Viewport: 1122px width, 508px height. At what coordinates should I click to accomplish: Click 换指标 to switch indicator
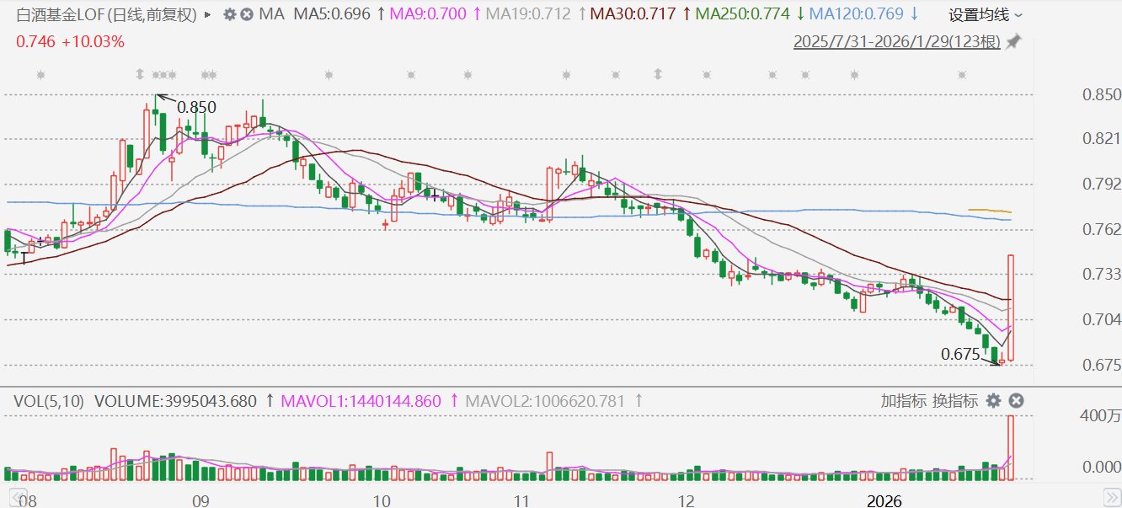pyautogui.click(x=955, y=401)
